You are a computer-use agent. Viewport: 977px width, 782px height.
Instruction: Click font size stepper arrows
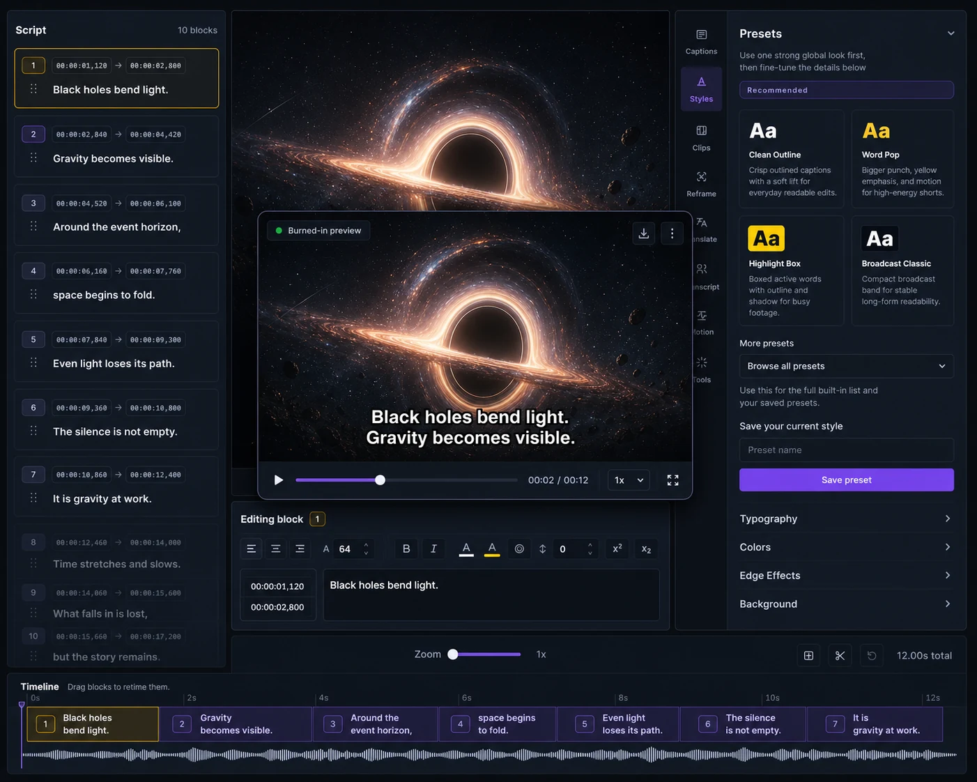[366, 549]
